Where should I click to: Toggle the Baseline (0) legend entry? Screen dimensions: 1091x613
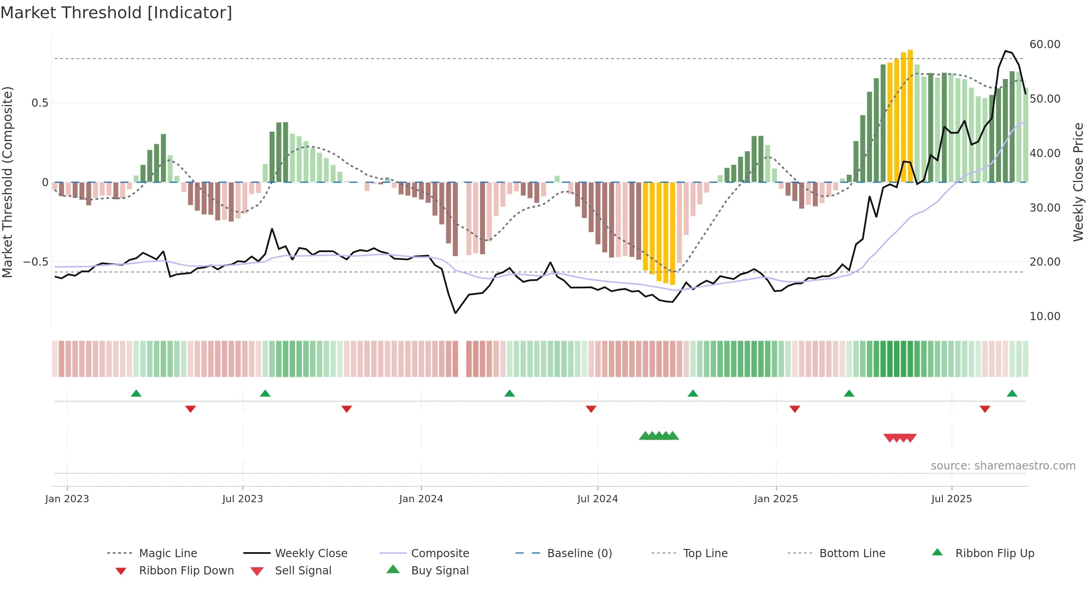pyautogui.click(x=564, y=553)
